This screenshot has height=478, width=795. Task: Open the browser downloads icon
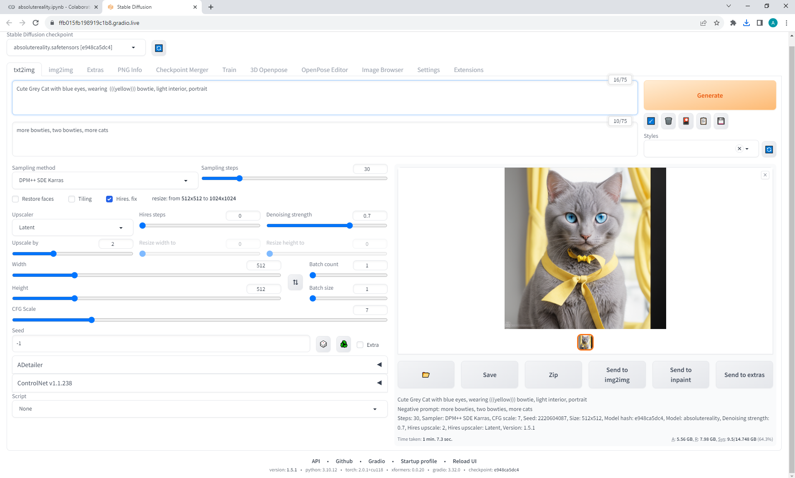(747, 23)
